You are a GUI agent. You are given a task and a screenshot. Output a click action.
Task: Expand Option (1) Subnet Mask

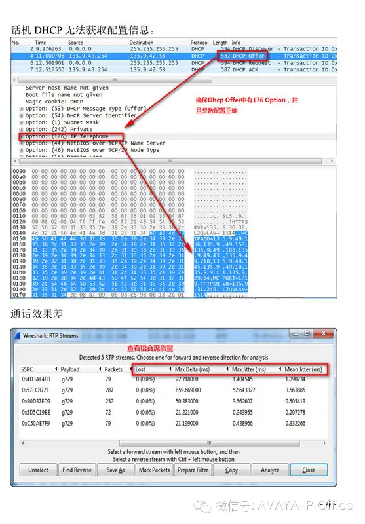tap(22, 122)
